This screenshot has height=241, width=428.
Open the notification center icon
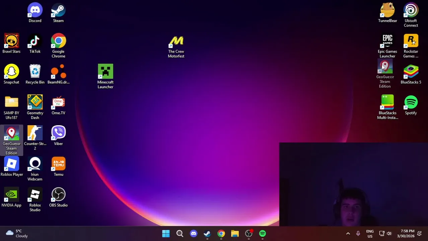point(419,233)
